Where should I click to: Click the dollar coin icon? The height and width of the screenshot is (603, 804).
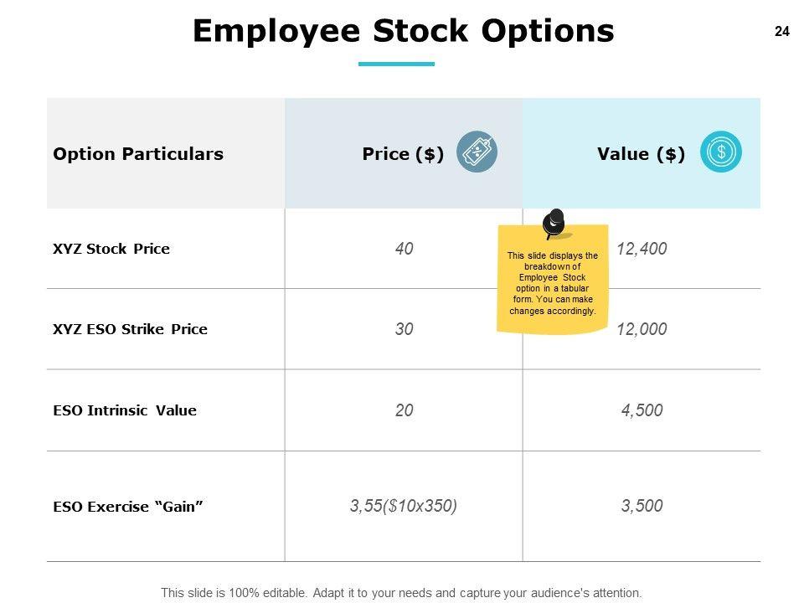tap(720, 152)
